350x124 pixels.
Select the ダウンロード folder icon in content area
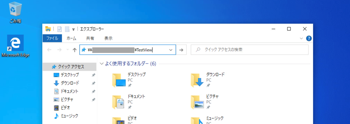197,80
